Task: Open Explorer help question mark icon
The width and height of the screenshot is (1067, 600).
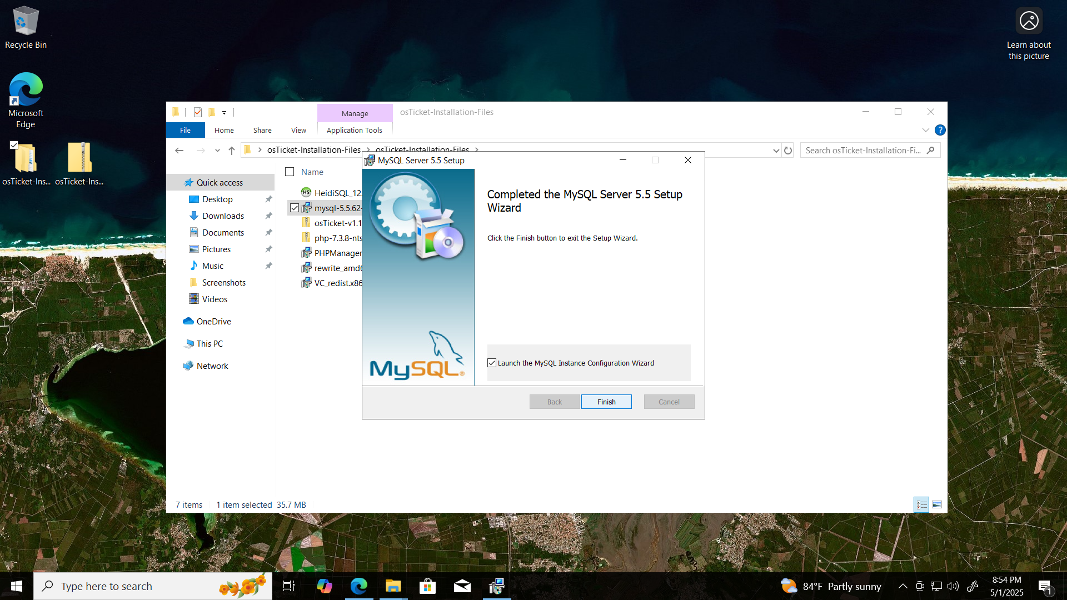Action: pyautogui.click(x=940, y=130)
